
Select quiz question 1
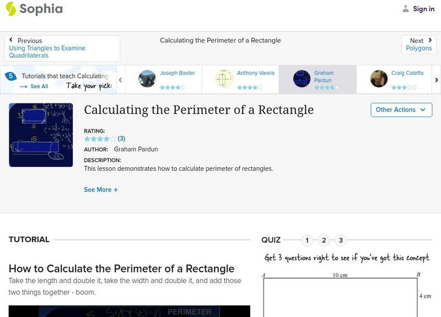click(307, 241)
